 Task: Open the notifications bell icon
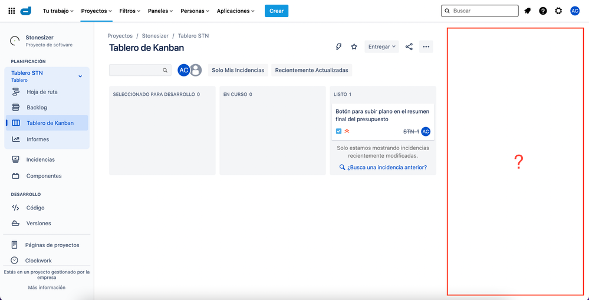coord(528,11)
